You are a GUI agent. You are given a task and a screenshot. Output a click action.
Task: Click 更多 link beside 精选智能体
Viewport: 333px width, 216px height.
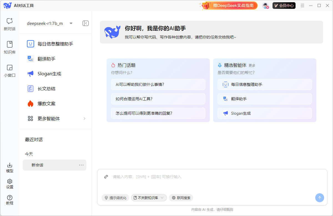253,65
